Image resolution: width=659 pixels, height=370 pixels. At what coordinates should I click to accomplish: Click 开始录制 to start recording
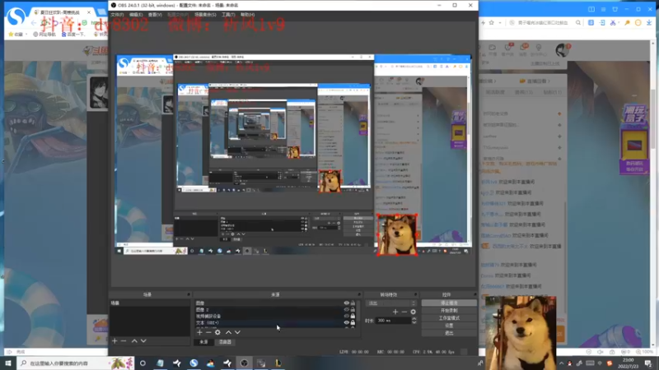[449, 311]
